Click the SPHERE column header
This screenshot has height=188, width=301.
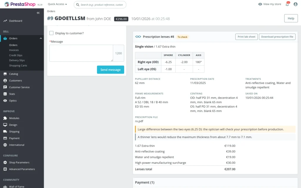[168, 55]
